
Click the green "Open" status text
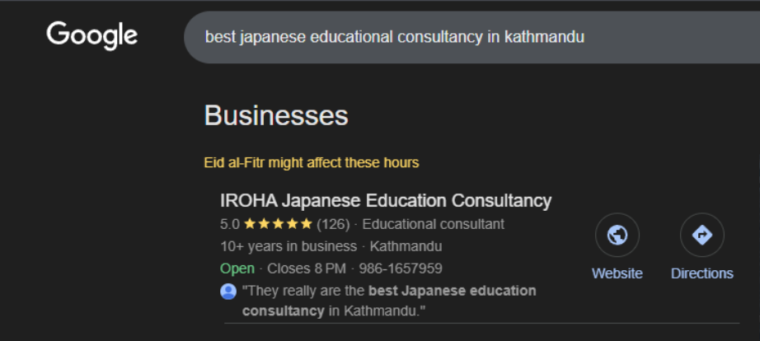(237, 269)
